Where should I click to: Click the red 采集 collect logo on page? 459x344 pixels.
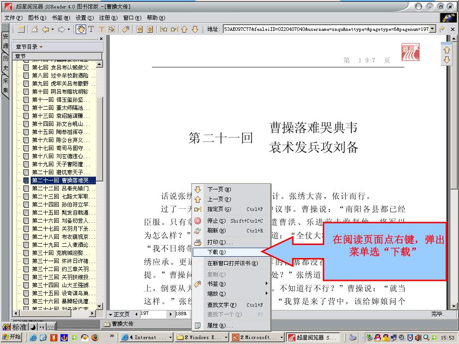point(411,52)
